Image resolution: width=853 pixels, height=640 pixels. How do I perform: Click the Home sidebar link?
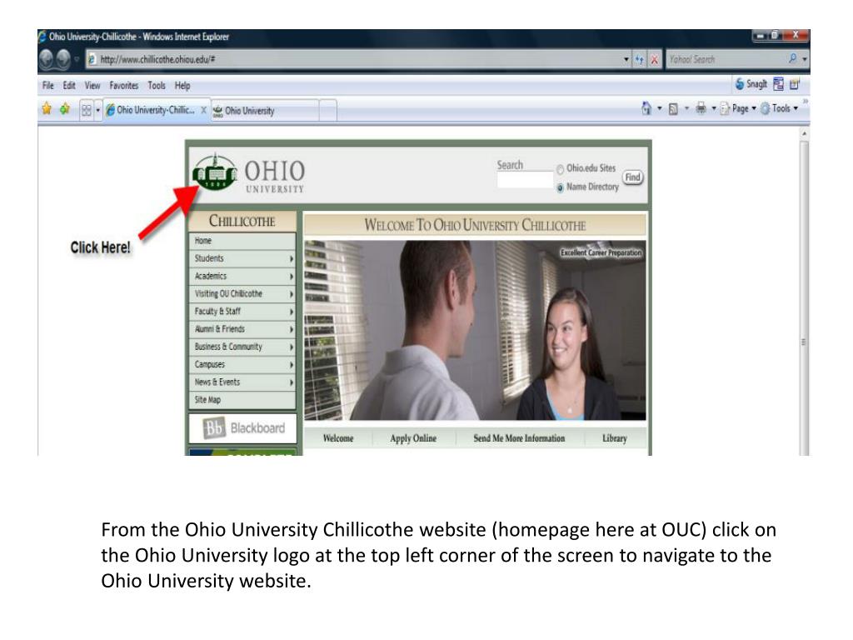pos(242,241)
